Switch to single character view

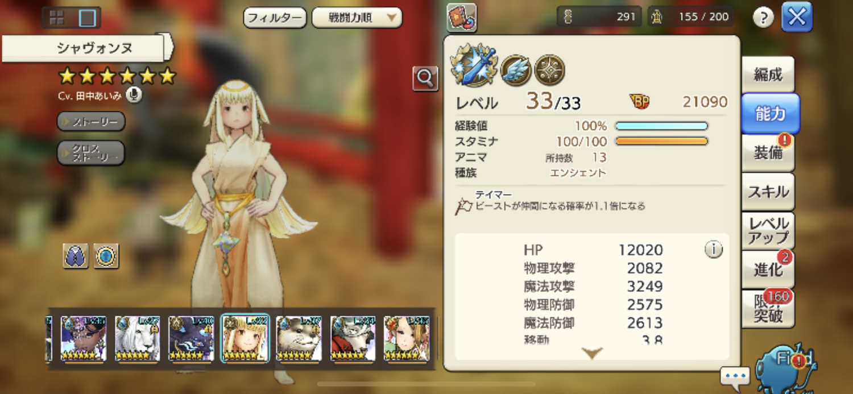pyautogui.click(x=87, y=18)
